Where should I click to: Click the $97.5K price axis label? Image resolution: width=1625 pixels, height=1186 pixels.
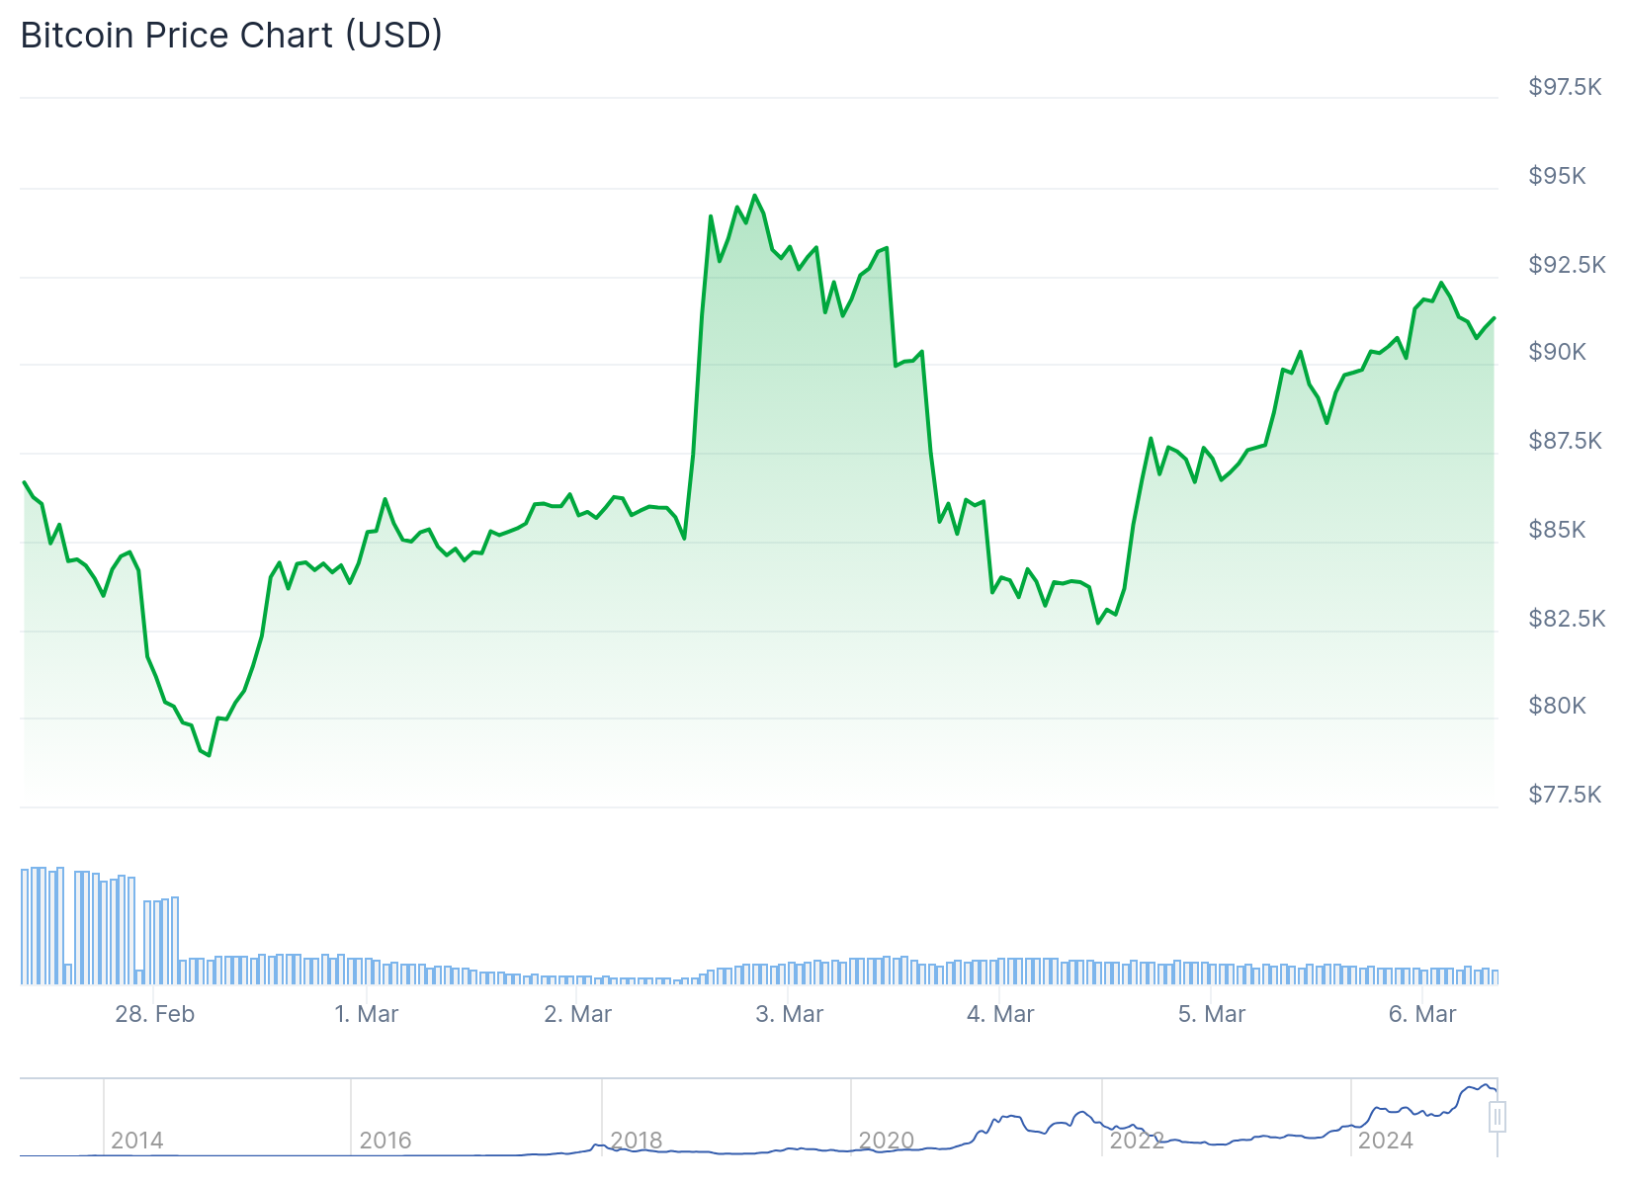(x=1565, y=87)
